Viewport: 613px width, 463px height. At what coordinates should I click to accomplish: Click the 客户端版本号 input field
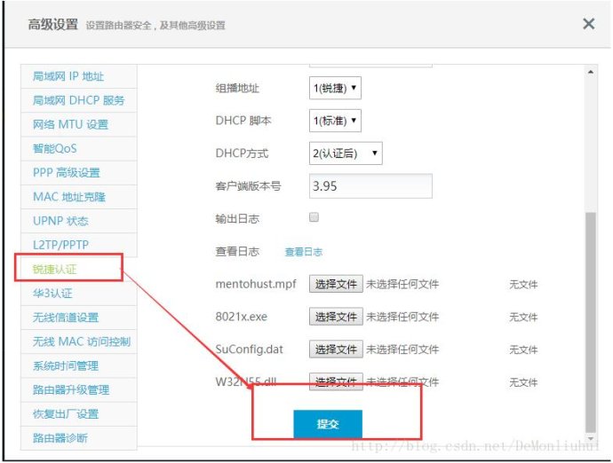pyautogui.click(x=370, y=186)
